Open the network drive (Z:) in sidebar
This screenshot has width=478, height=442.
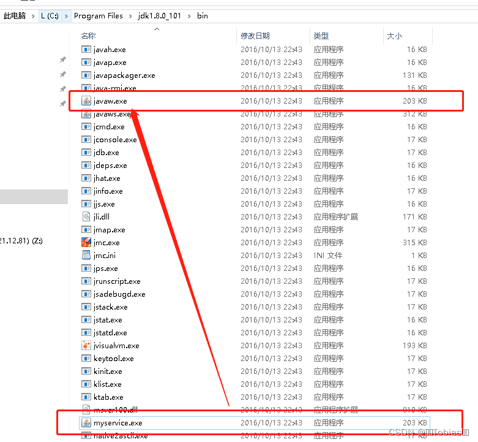pos(21,241)
